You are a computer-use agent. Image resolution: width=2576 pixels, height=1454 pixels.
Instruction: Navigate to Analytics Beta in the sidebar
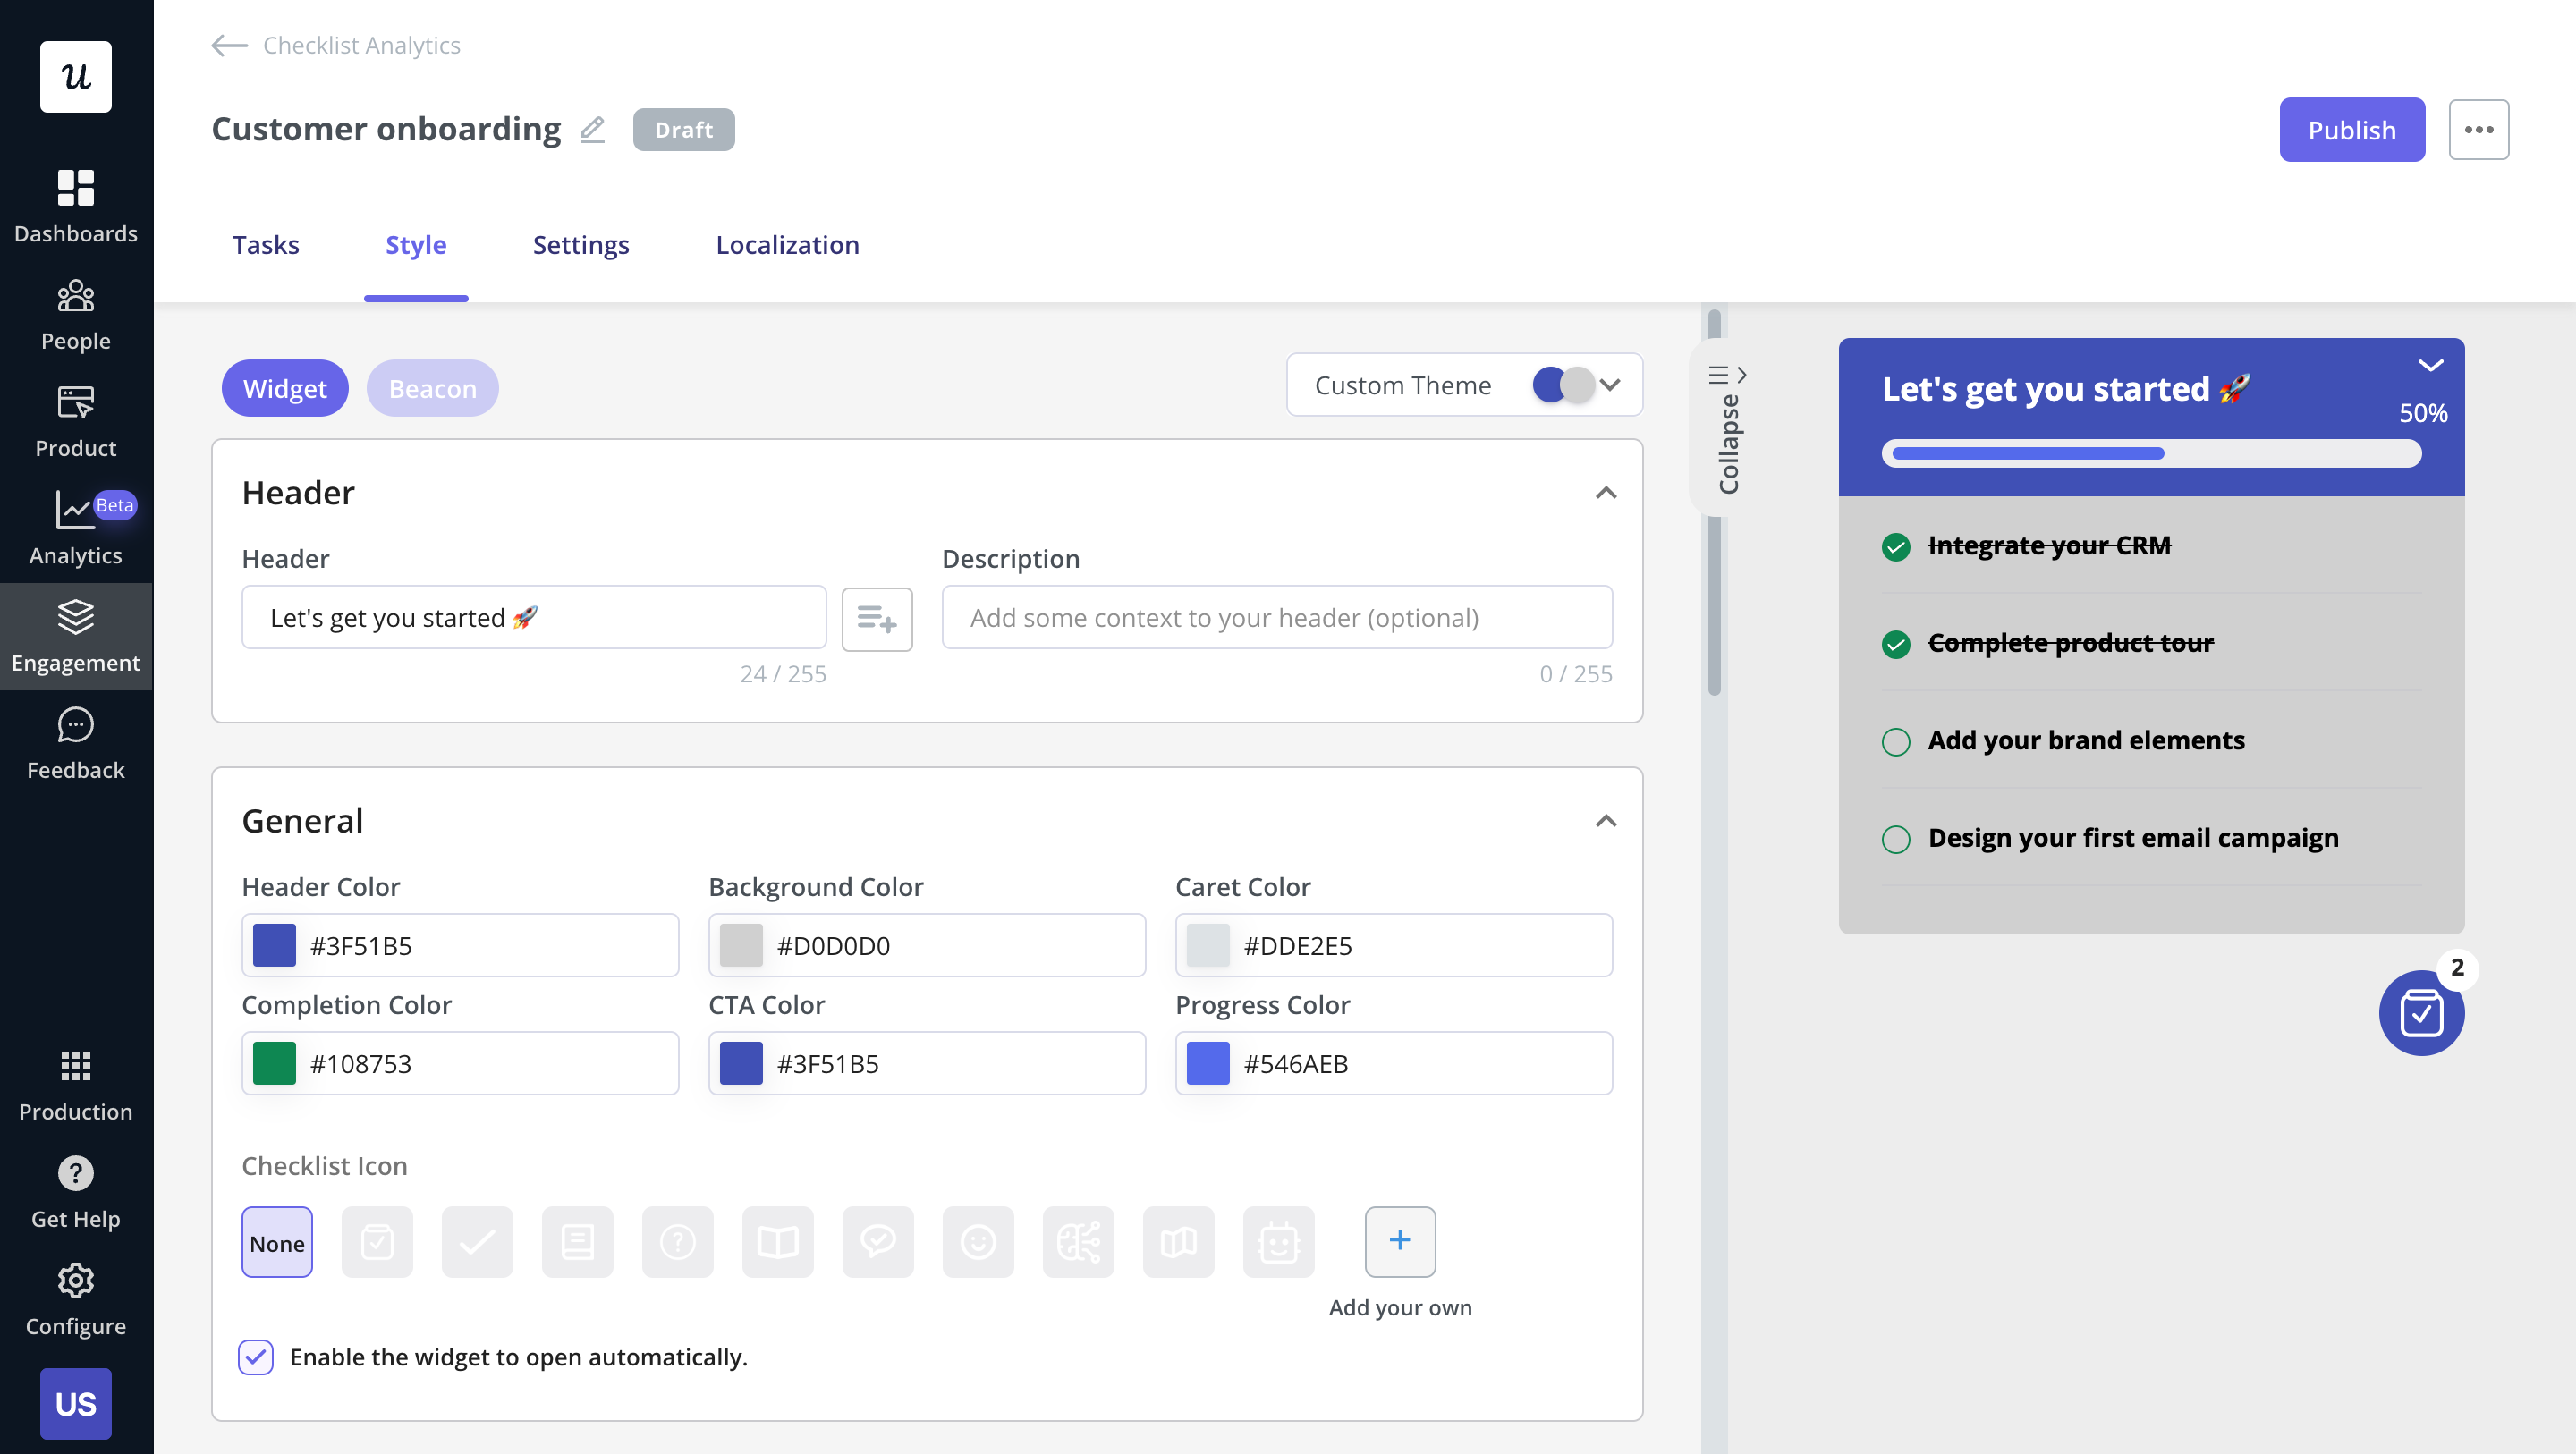(x=75, y=528)
